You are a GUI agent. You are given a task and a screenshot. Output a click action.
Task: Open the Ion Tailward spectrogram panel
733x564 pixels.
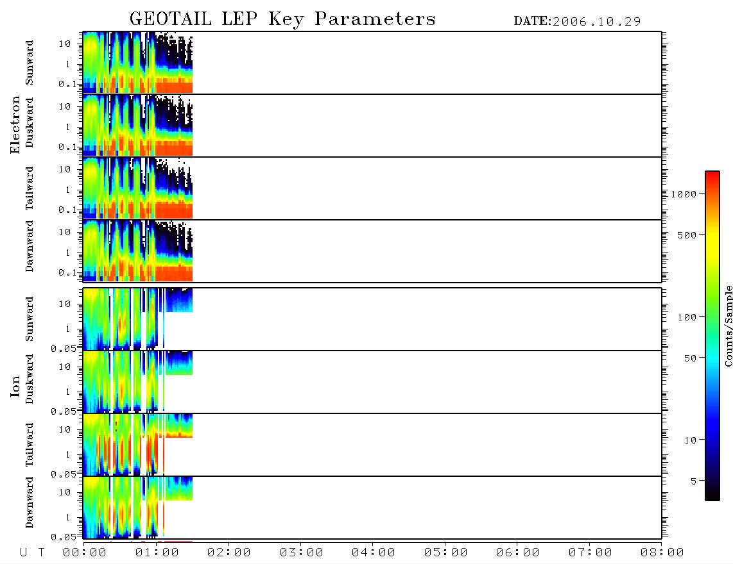[372, 445]
